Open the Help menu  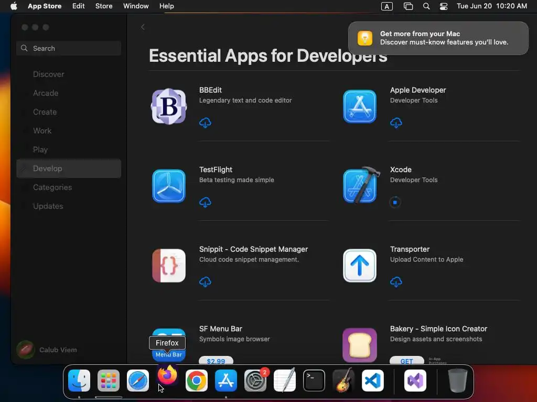tap(166, 6)
